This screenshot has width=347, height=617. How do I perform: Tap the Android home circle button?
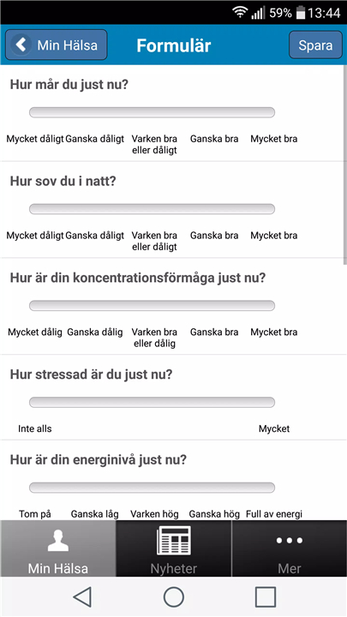coord(173,597)
